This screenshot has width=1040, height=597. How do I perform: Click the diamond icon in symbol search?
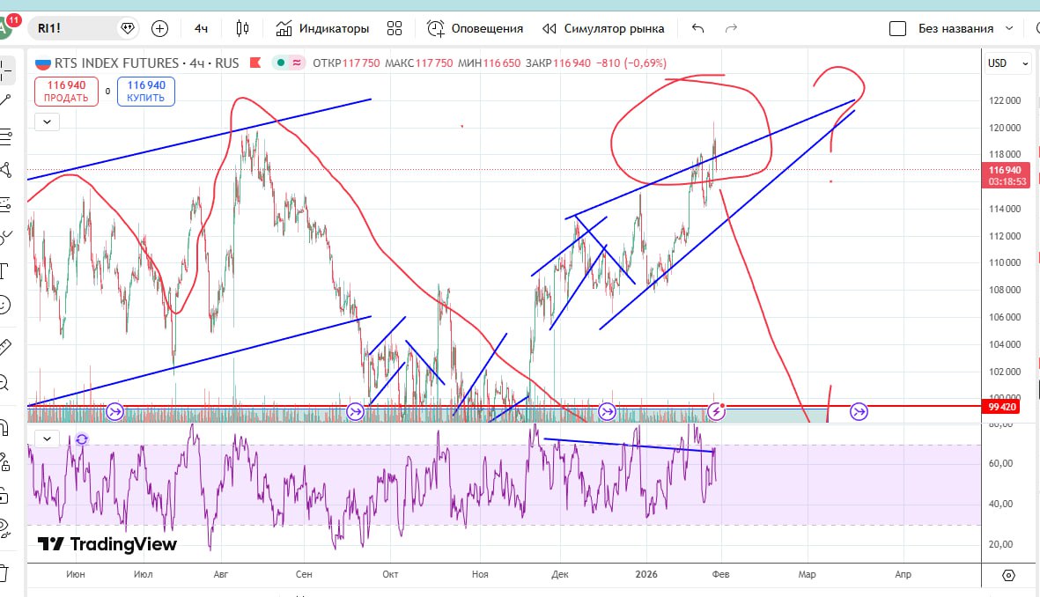(x=128, y=28)
